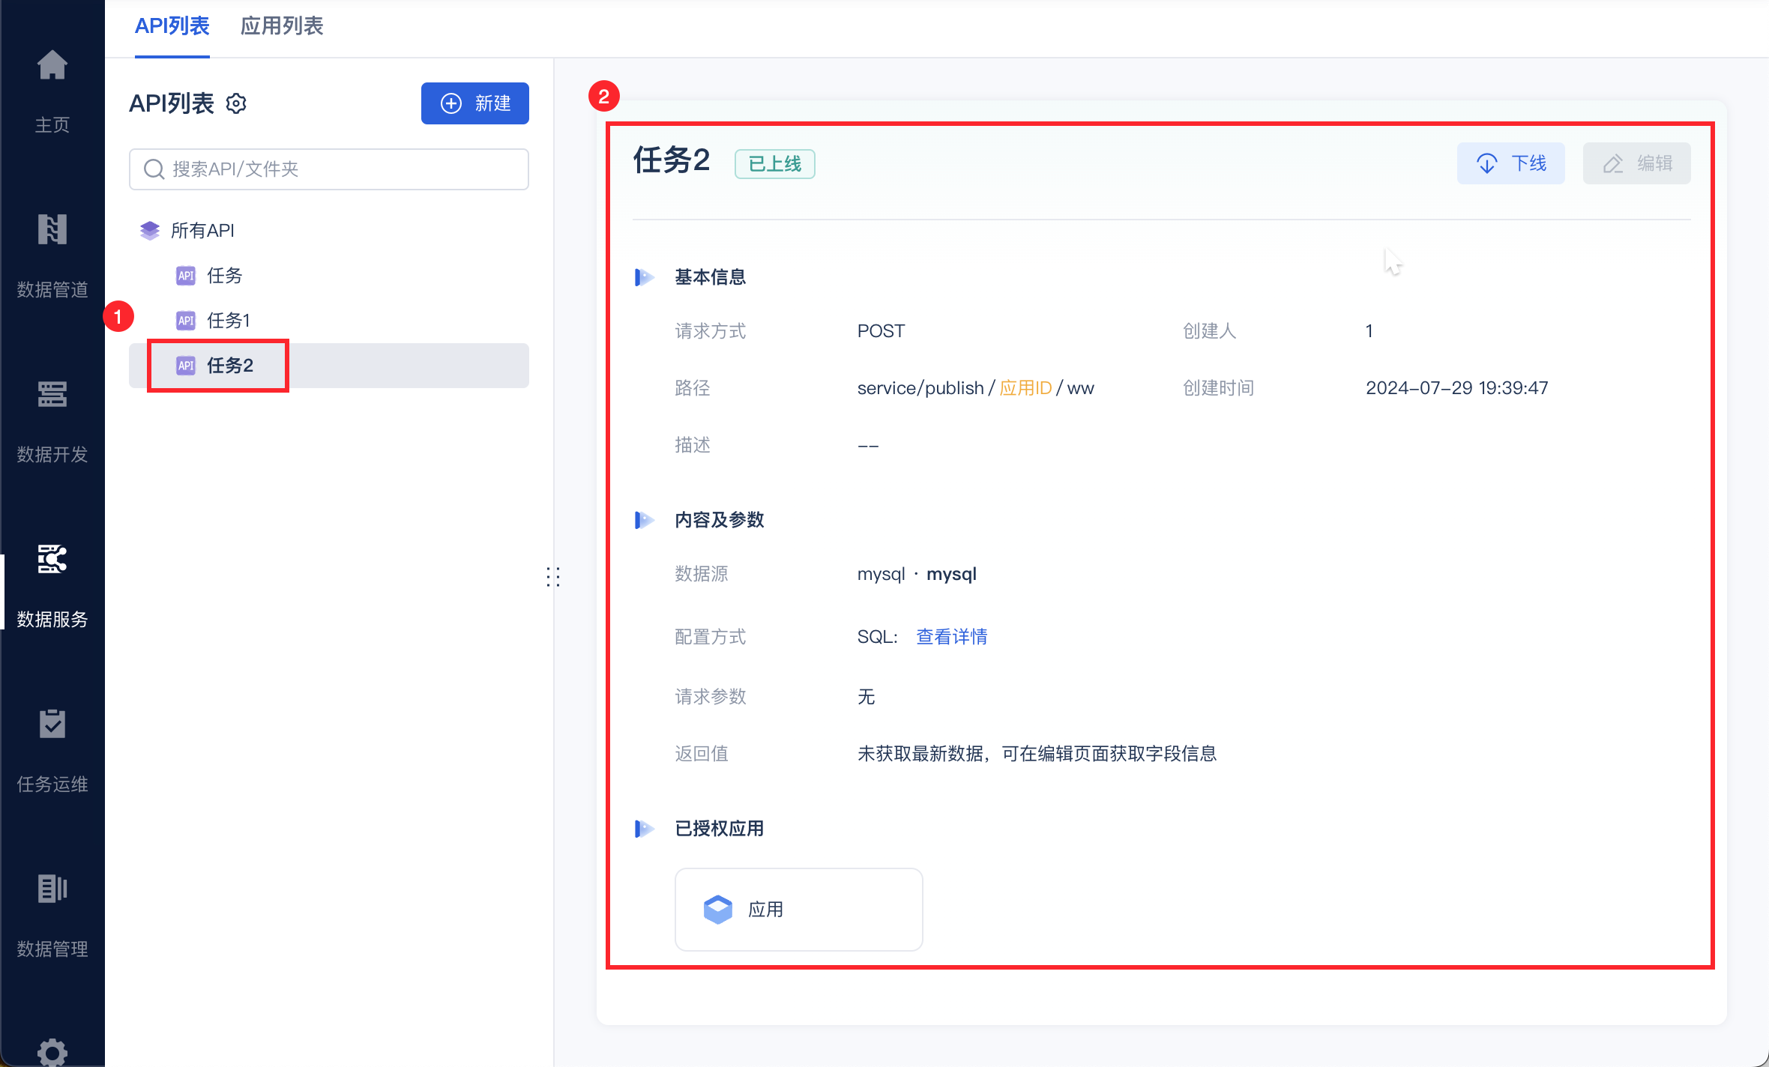Select the 数据服务 sidebar icon

(x=52, y=560)
